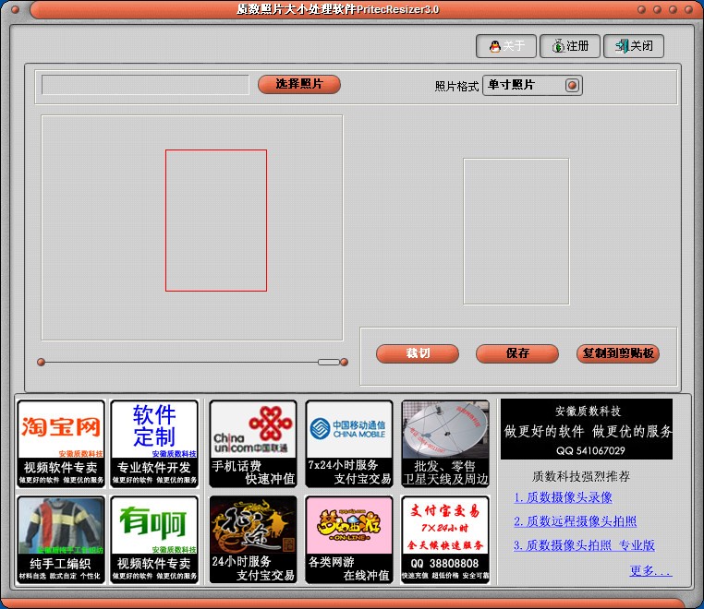The width and height of the screenshot is (704, 609).
Task: Click the 注册 (Register) button
Action: [570, 46]
